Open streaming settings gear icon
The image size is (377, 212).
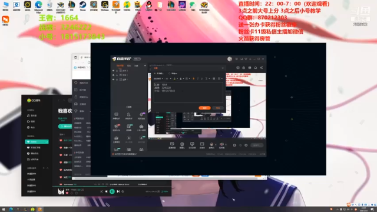(x=246, y=145)
